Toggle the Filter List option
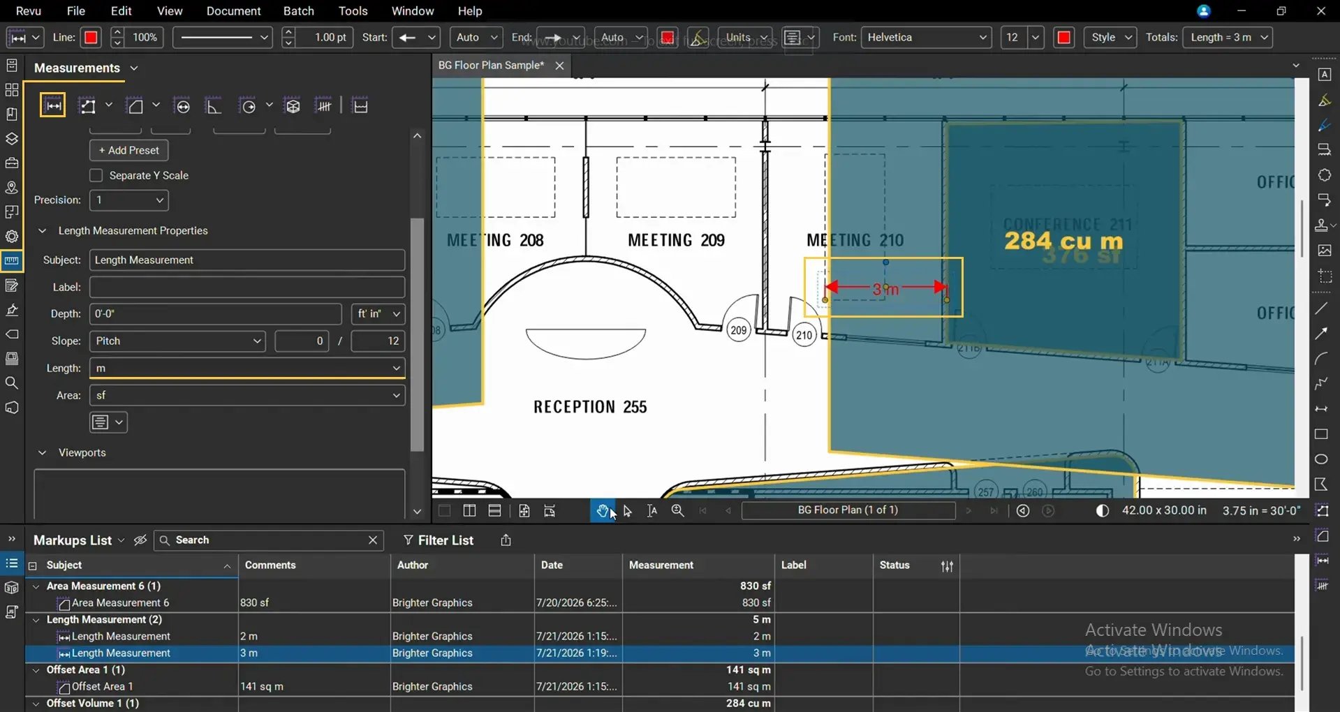Image resolution: width=1340 pixels, height=712 pixels. pyautogui.click(x=438, y=540)
